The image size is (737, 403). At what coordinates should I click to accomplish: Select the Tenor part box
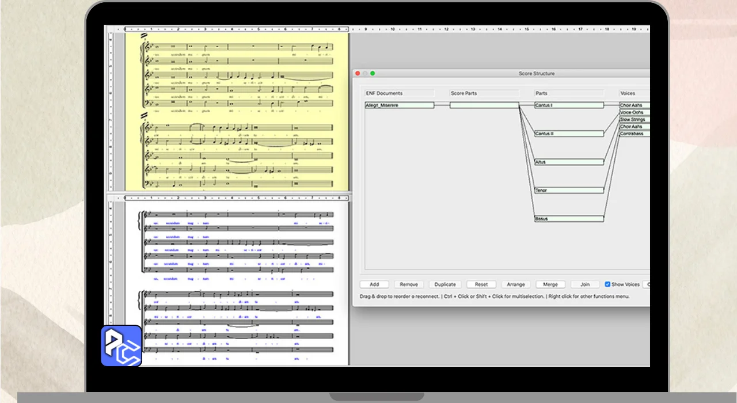(568, 191)
